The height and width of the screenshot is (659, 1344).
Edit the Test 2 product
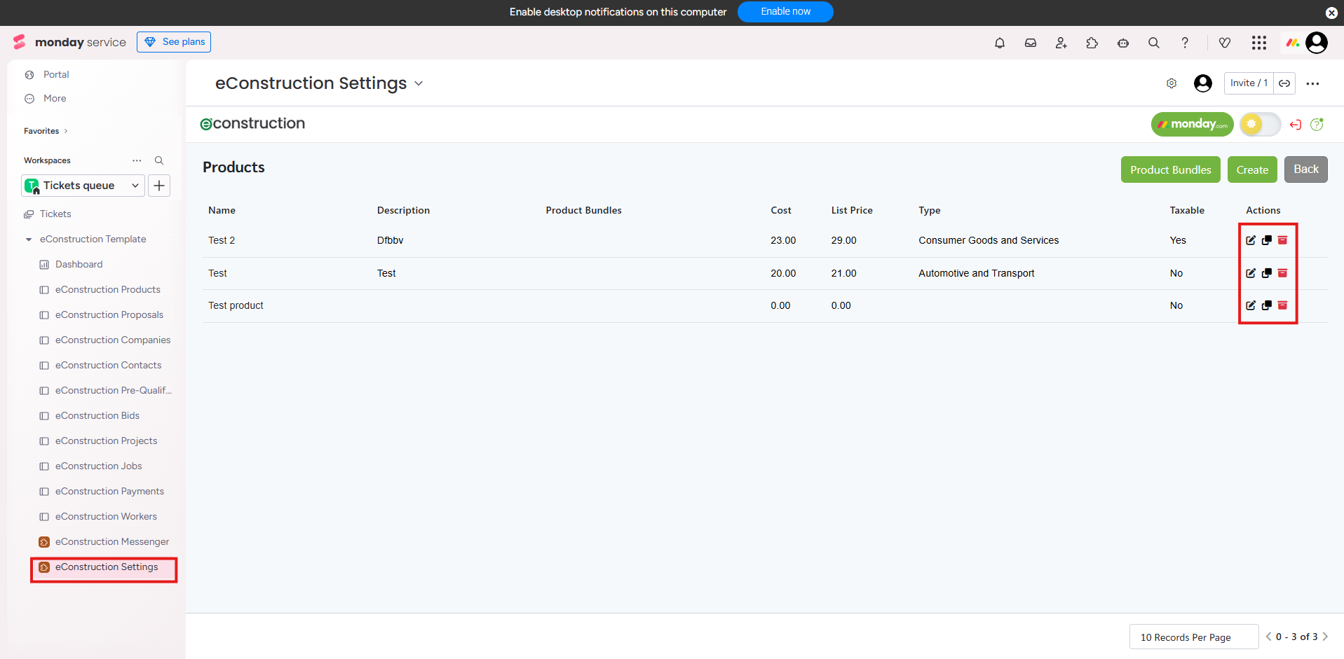click(1250, 240)
